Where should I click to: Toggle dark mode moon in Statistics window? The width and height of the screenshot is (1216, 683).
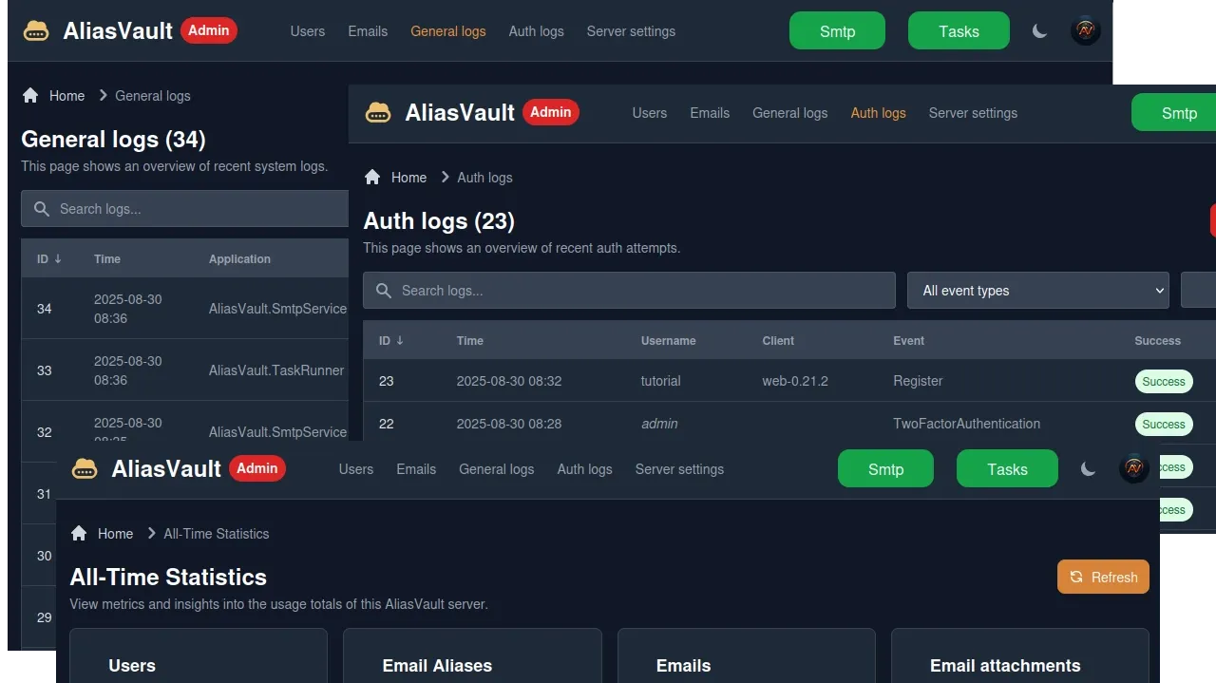(x=1088, y=469)
